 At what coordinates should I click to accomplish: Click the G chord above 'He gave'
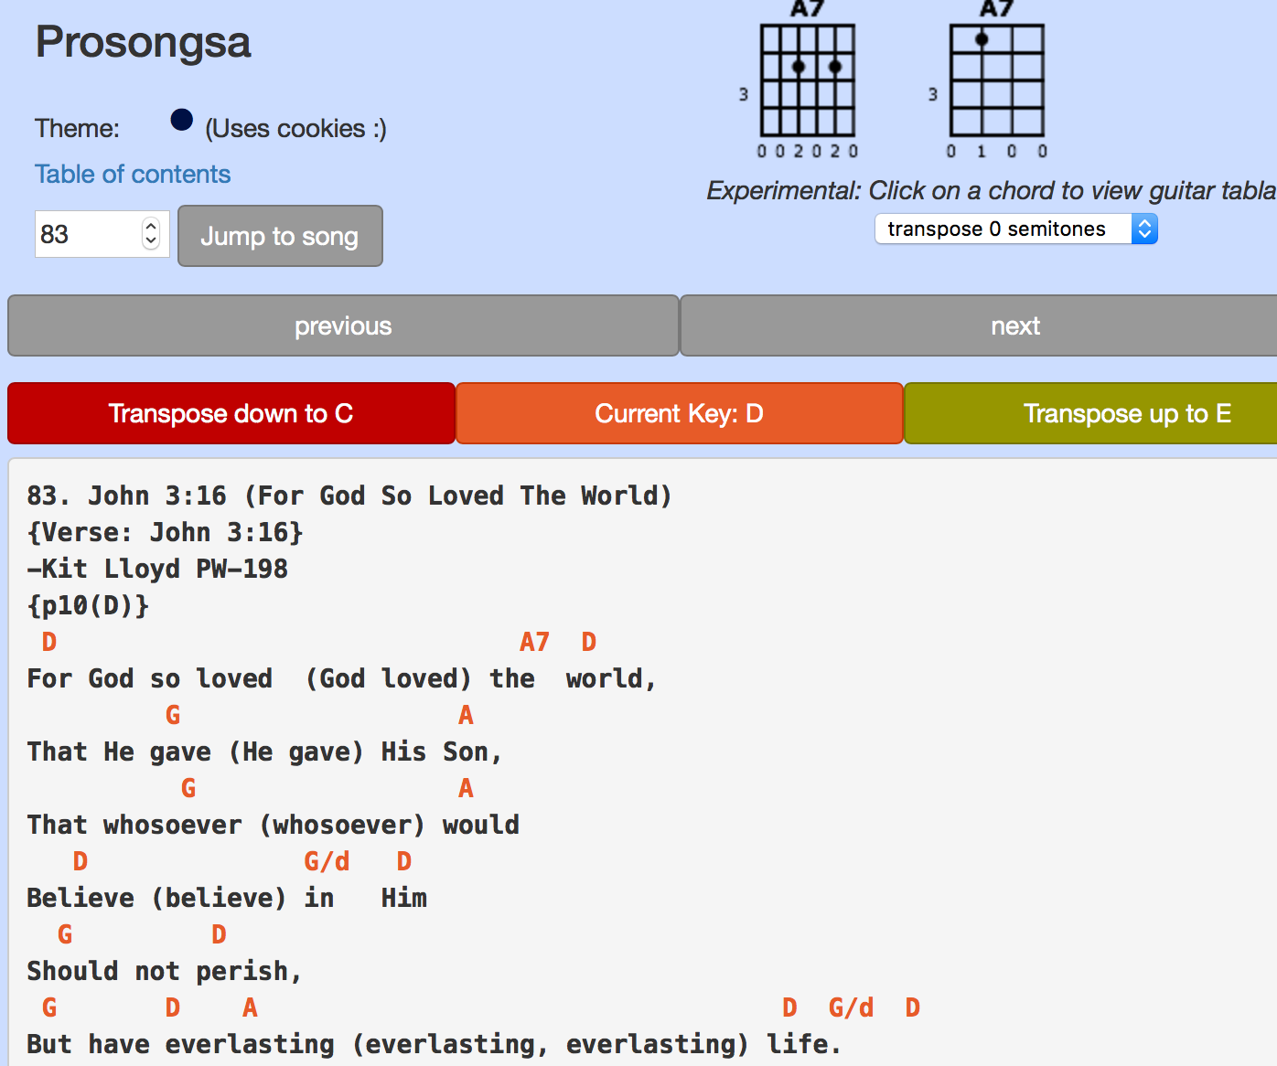point(173,716)
